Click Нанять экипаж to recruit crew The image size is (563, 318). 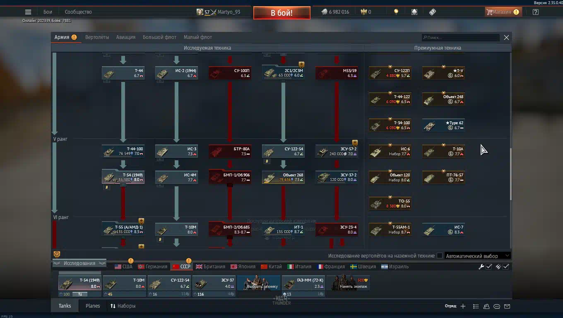pos(348,283)
